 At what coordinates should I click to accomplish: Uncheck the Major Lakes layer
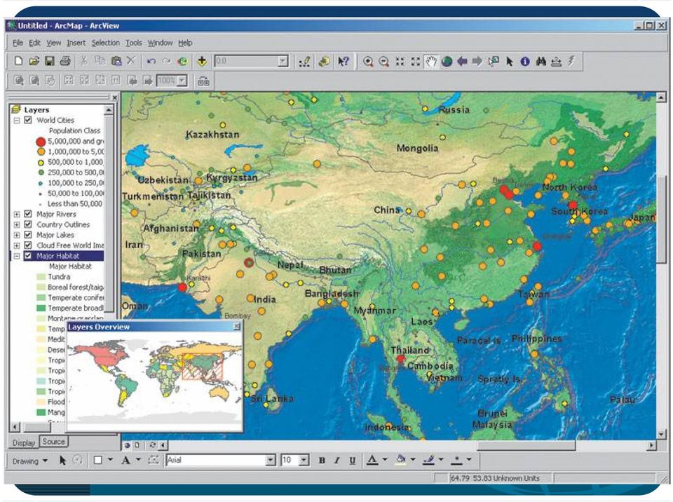(x=28, y=235)
